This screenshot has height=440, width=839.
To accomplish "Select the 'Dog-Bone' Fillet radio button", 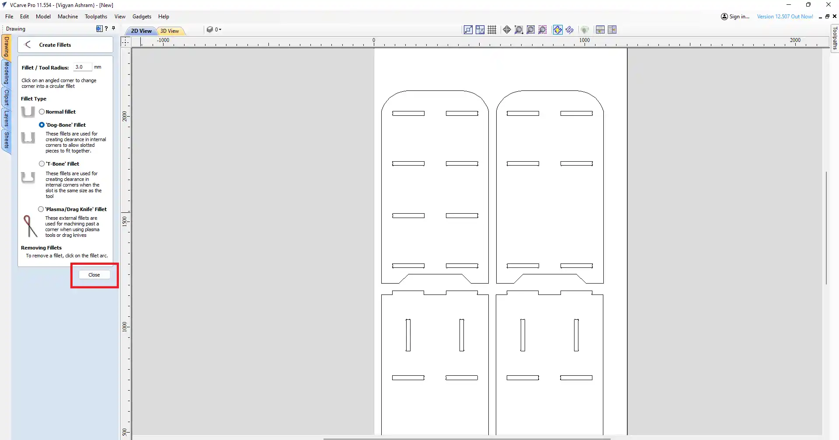I will click(42, 125).
